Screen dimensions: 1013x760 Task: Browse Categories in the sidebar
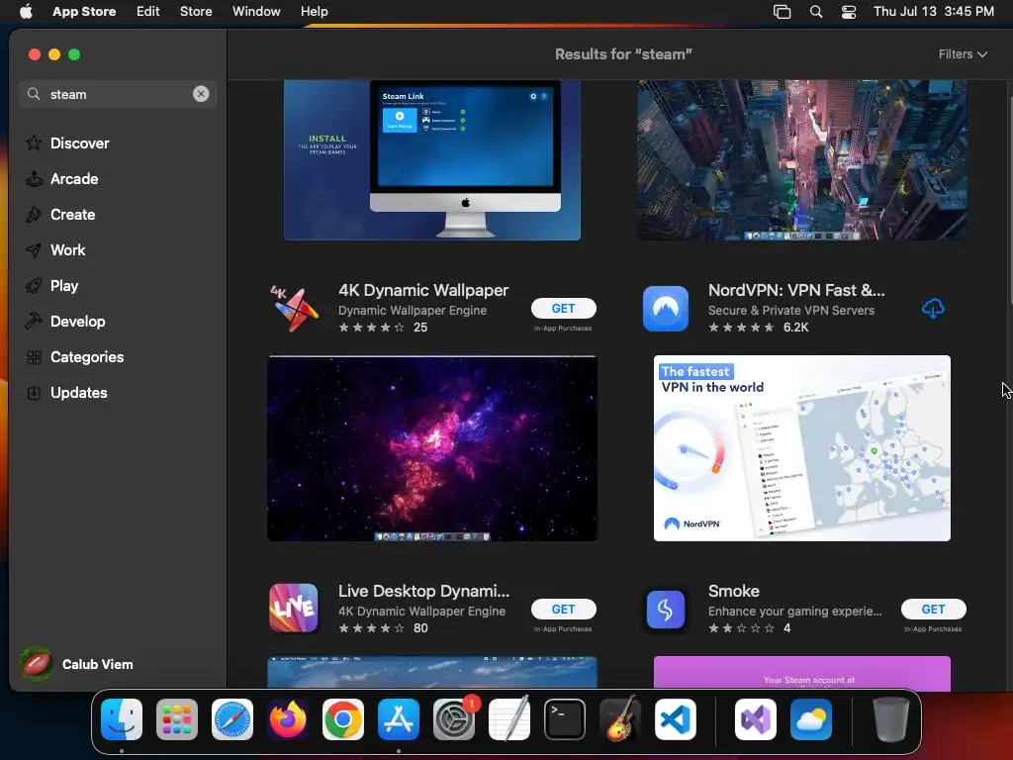(x=75, y=356)
